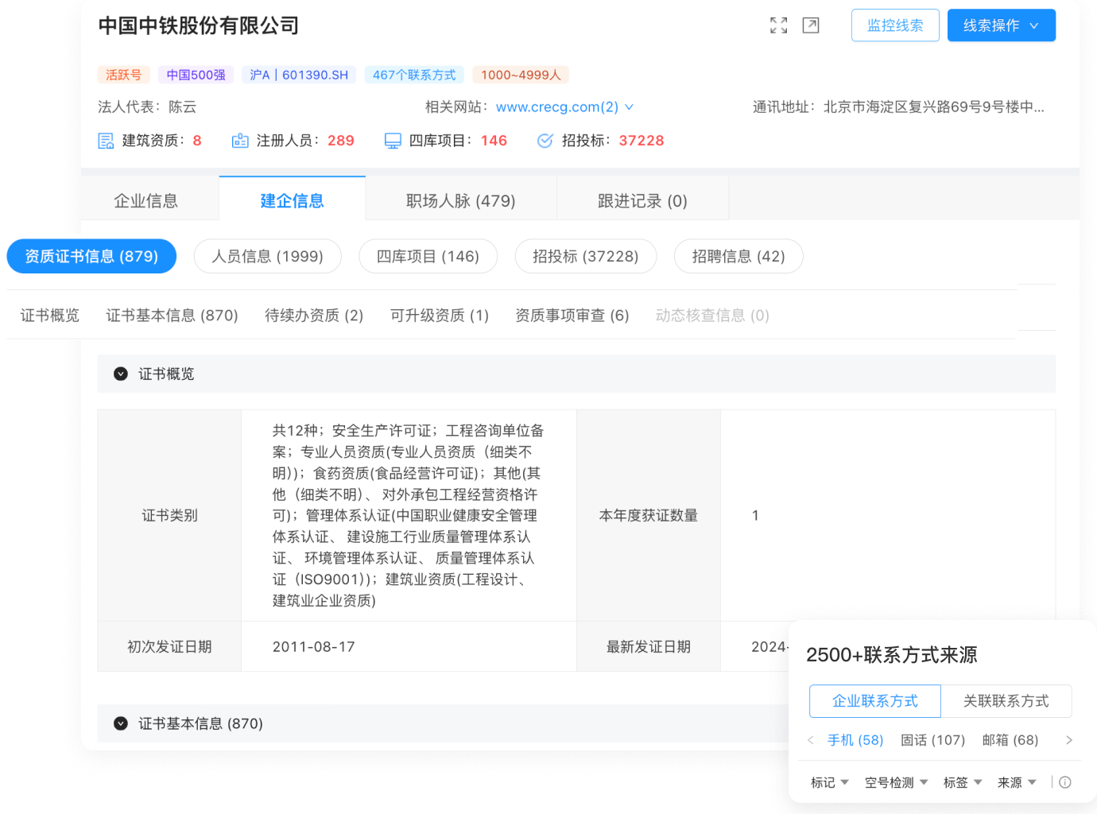The image size is (1097, 814).
Task: Open the 跟进记录 (0) tab
Action: tap(642, 200)
